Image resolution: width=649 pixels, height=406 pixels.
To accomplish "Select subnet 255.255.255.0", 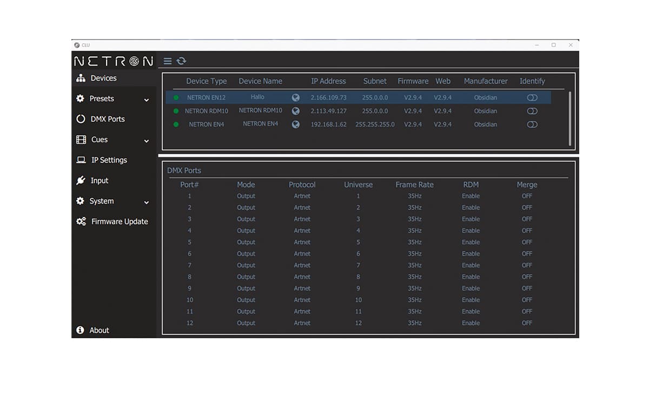I will 375,125.
